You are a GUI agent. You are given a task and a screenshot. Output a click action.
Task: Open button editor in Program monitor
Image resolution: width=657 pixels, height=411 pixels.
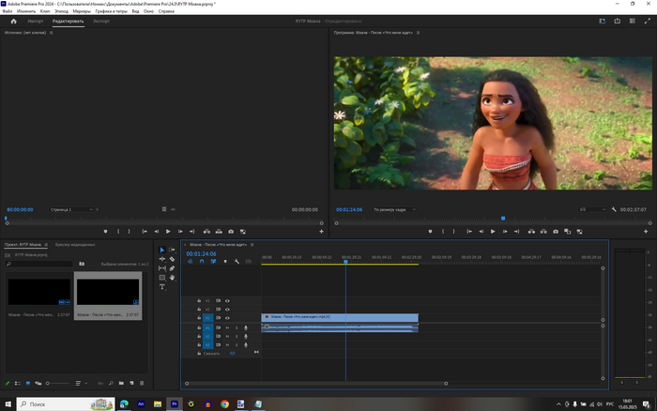coord(646,231)
